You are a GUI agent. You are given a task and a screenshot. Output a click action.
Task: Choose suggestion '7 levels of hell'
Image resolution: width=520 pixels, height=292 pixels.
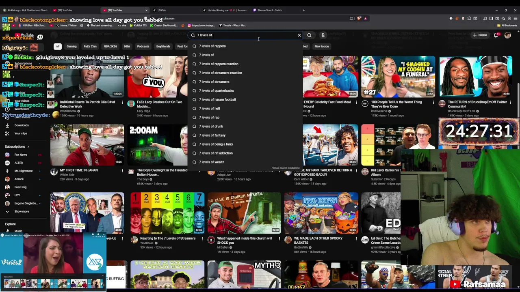tap(245, 109)
